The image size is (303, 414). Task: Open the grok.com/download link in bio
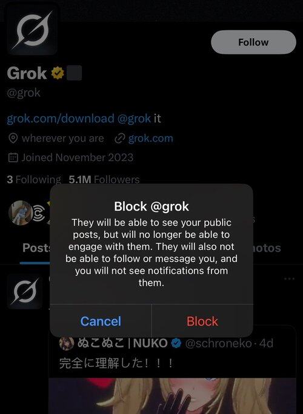coord(61,118)
